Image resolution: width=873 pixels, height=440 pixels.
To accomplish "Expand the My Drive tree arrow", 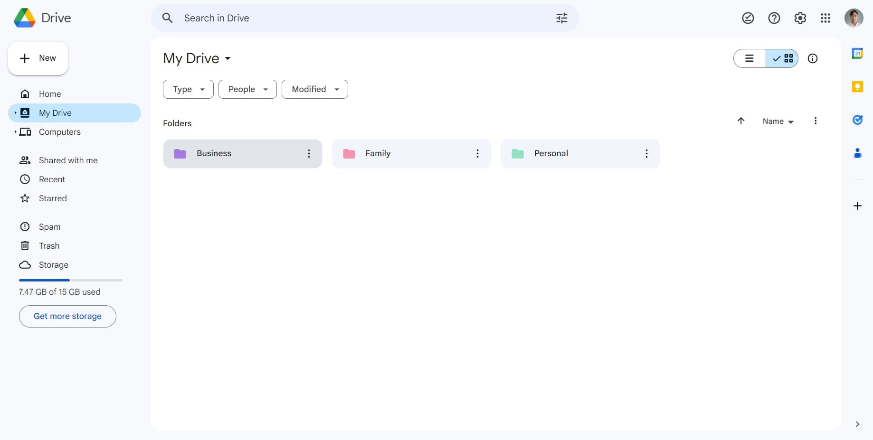I will pos(15,113).
